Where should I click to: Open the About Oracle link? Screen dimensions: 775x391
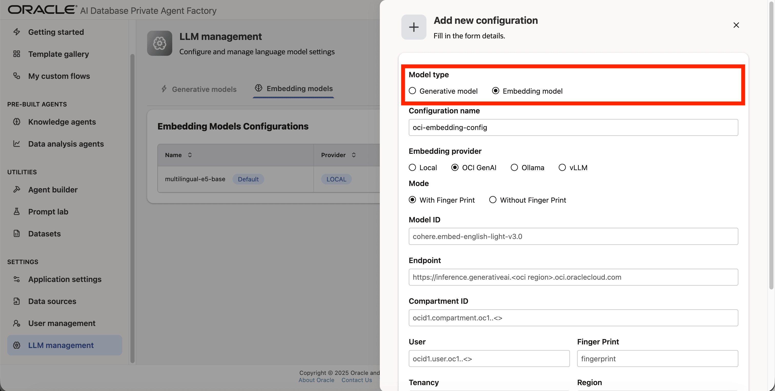point(316,380)
